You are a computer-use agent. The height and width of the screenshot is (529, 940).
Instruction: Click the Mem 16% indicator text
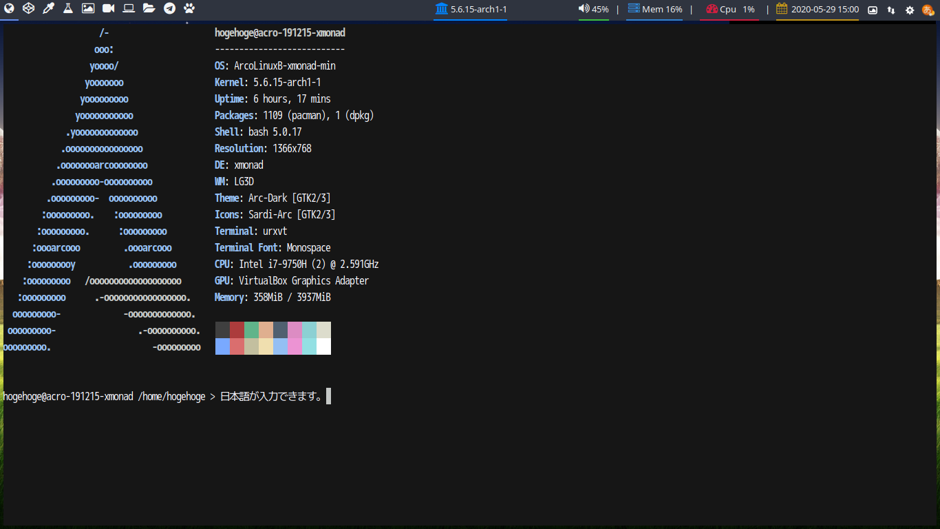click(x=662, y=10)
